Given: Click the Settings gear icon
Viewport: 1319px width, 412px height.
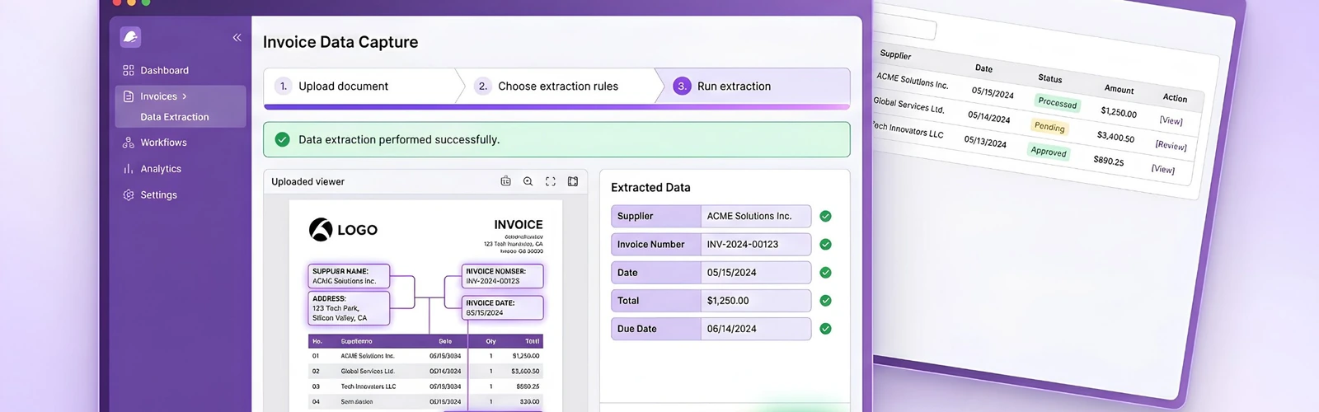Looking at the screenshot, I should pos(129,195).
